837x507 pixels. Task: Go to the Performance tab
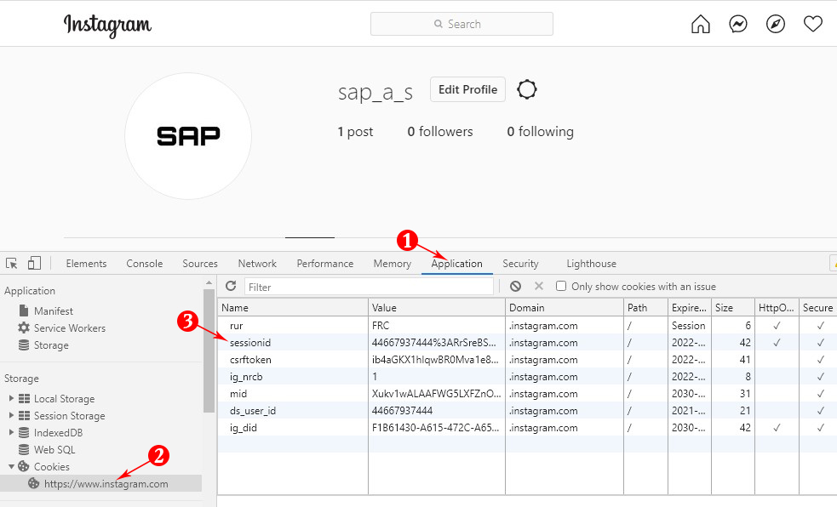(x=325, y=264)
